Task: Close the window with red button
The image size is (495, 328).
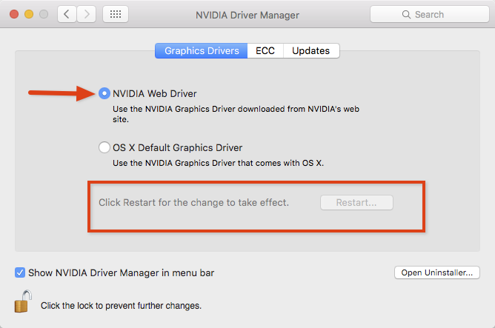Action: (14, 14)
